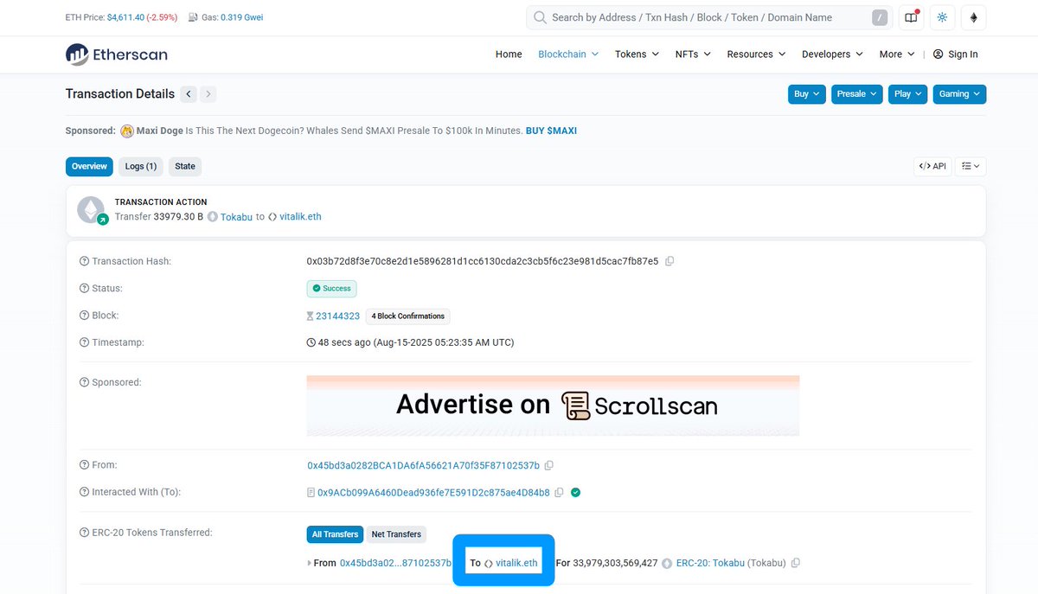This screenshot has width=1038, height=594.
Task: Click the green verified checkmark beside contract
Action: [x=575, y=493]
